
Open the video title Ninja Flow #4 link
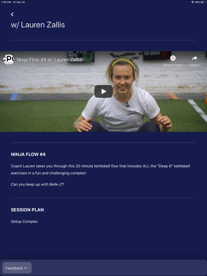tap(49, 60)
